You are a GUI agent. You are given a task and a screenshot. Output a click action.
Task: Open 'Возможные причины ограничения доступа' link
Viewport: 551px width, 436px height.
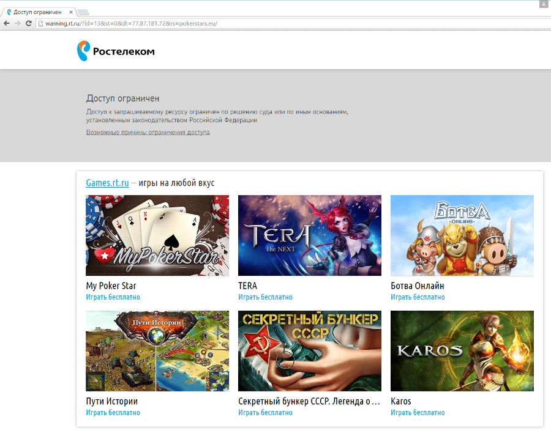tap(148, 132)
